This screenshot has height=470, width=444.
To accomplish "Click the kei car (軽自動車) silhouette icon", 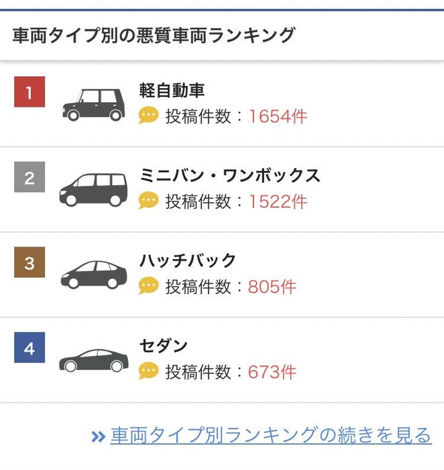I will tap(93, 104).
